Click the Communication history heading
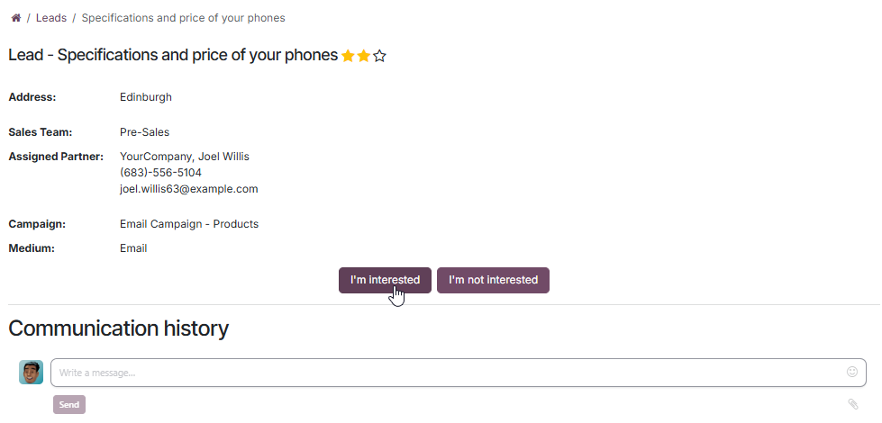 coord(118,328)
